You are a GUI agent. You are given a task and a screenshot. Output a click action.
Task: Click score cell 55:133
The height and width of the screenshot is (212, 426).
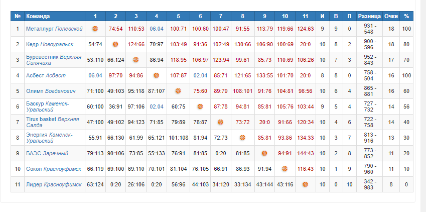point(157,153)
